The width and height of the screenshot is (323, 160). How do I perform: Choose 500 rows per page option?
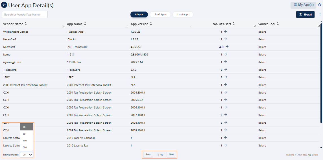pos(26,147)
